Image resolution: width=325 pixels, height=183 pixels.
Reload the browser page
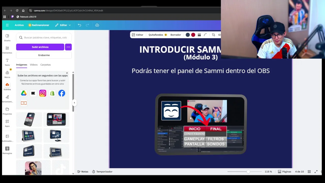pyautogui.click(x=17, y=10)
